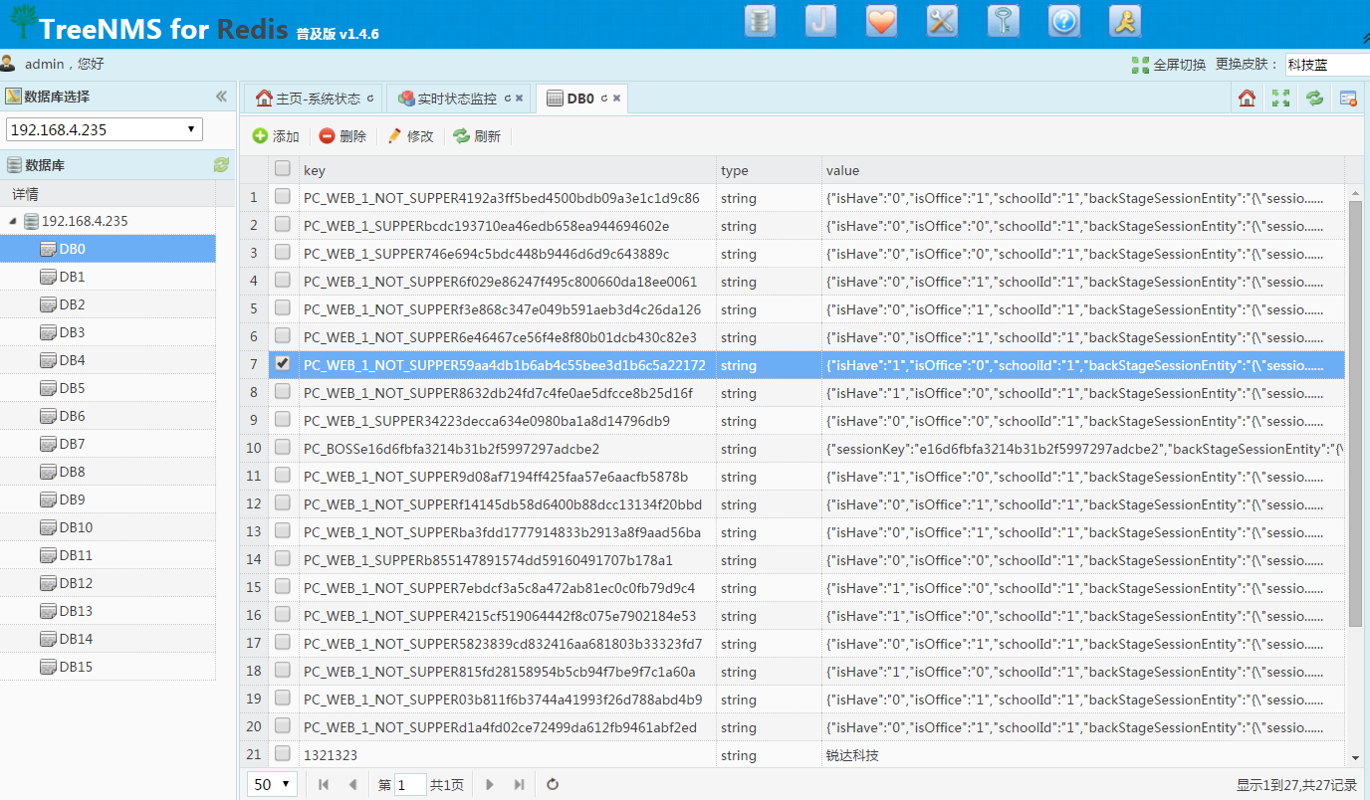Check the select-all checkbox in table header
The width and height of the screenshot is (1370, 800).
pyautogui.click(x=283, y=169)
